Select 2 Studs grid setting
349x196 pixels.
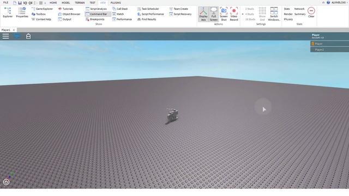tap(249, 9)
